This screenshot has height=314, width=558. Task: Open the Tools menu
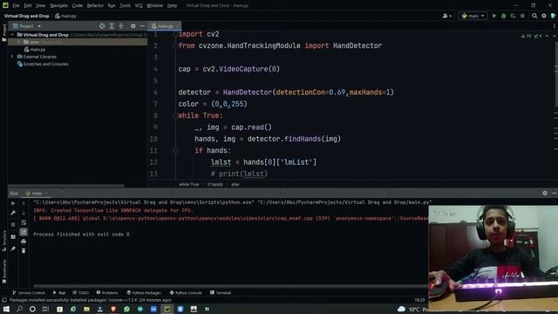(x=125, y=6)
